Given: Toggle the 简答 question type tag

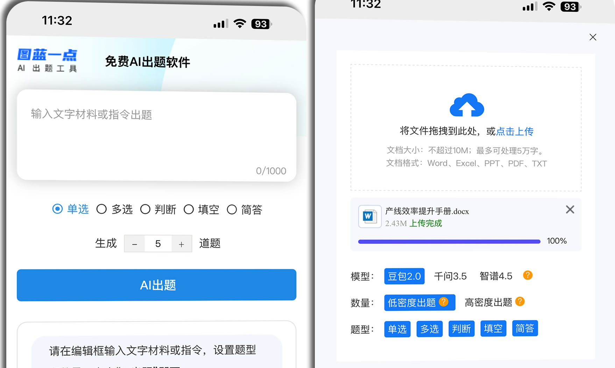Looking at the screenshot, I should (525, 328).
